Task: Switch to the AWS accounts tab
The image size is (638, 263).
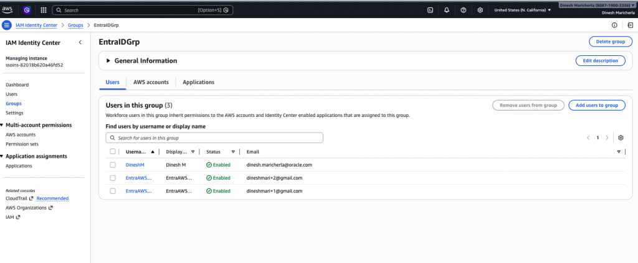Action: click(151, 82)
